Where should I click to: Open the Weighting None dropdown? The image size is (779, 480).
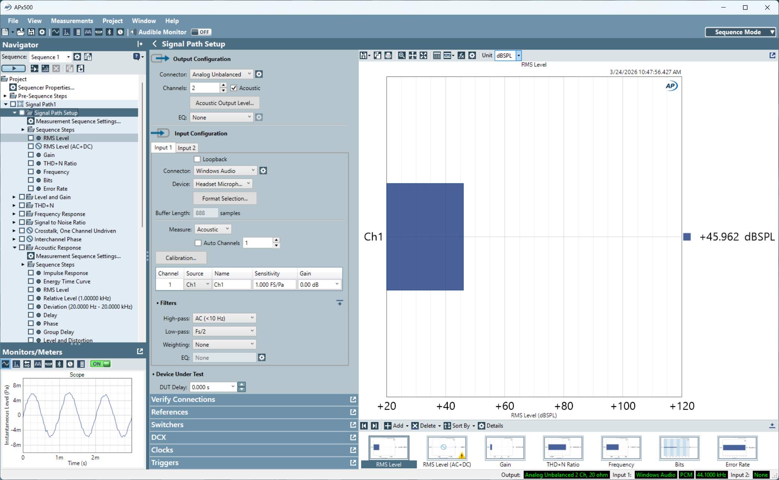point(224,344)
